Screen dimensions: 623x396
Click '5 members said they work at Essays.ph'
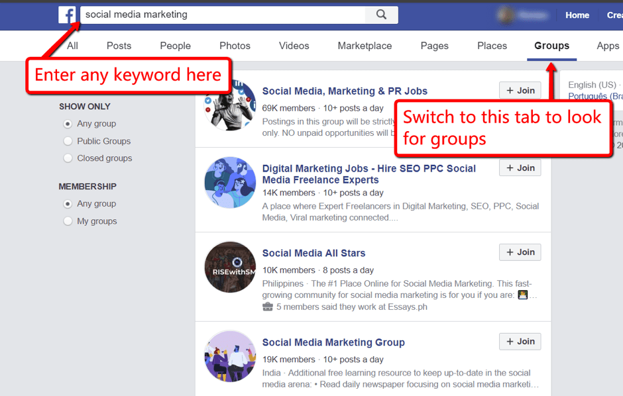[352, 307]
